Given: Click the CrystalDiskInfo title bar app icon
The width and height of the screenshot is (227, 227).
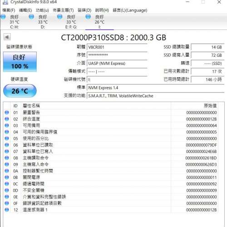Looking at the screenshot, I should (5, 2).
